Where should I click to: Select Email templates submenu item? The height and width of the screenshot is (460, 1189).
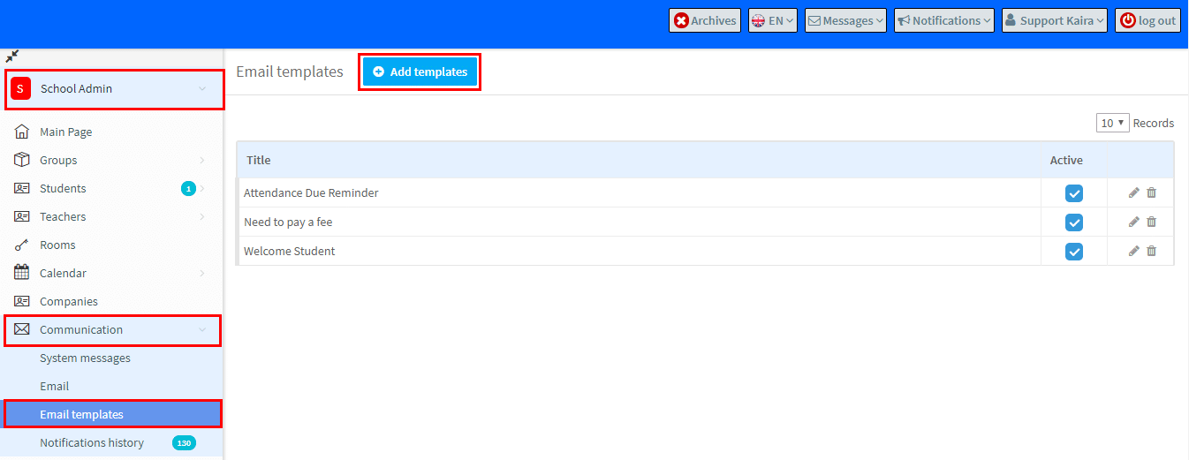[x=112, y=414]
